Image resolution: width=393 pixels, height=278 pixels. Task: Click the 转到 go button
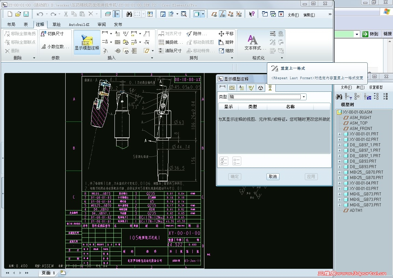pos(371,34)
